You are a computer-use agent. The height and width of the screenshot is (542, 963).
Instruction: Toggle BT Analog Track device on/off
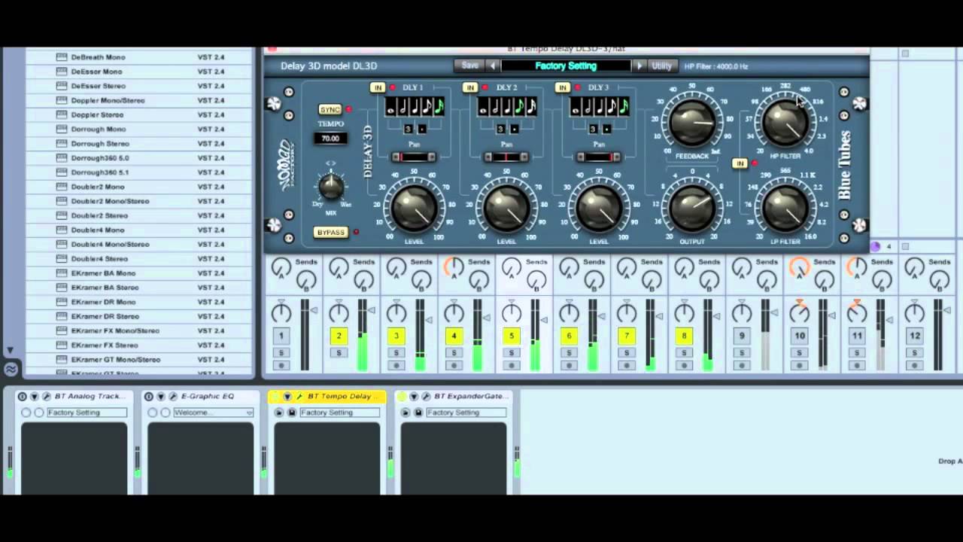tap(22, 397)
